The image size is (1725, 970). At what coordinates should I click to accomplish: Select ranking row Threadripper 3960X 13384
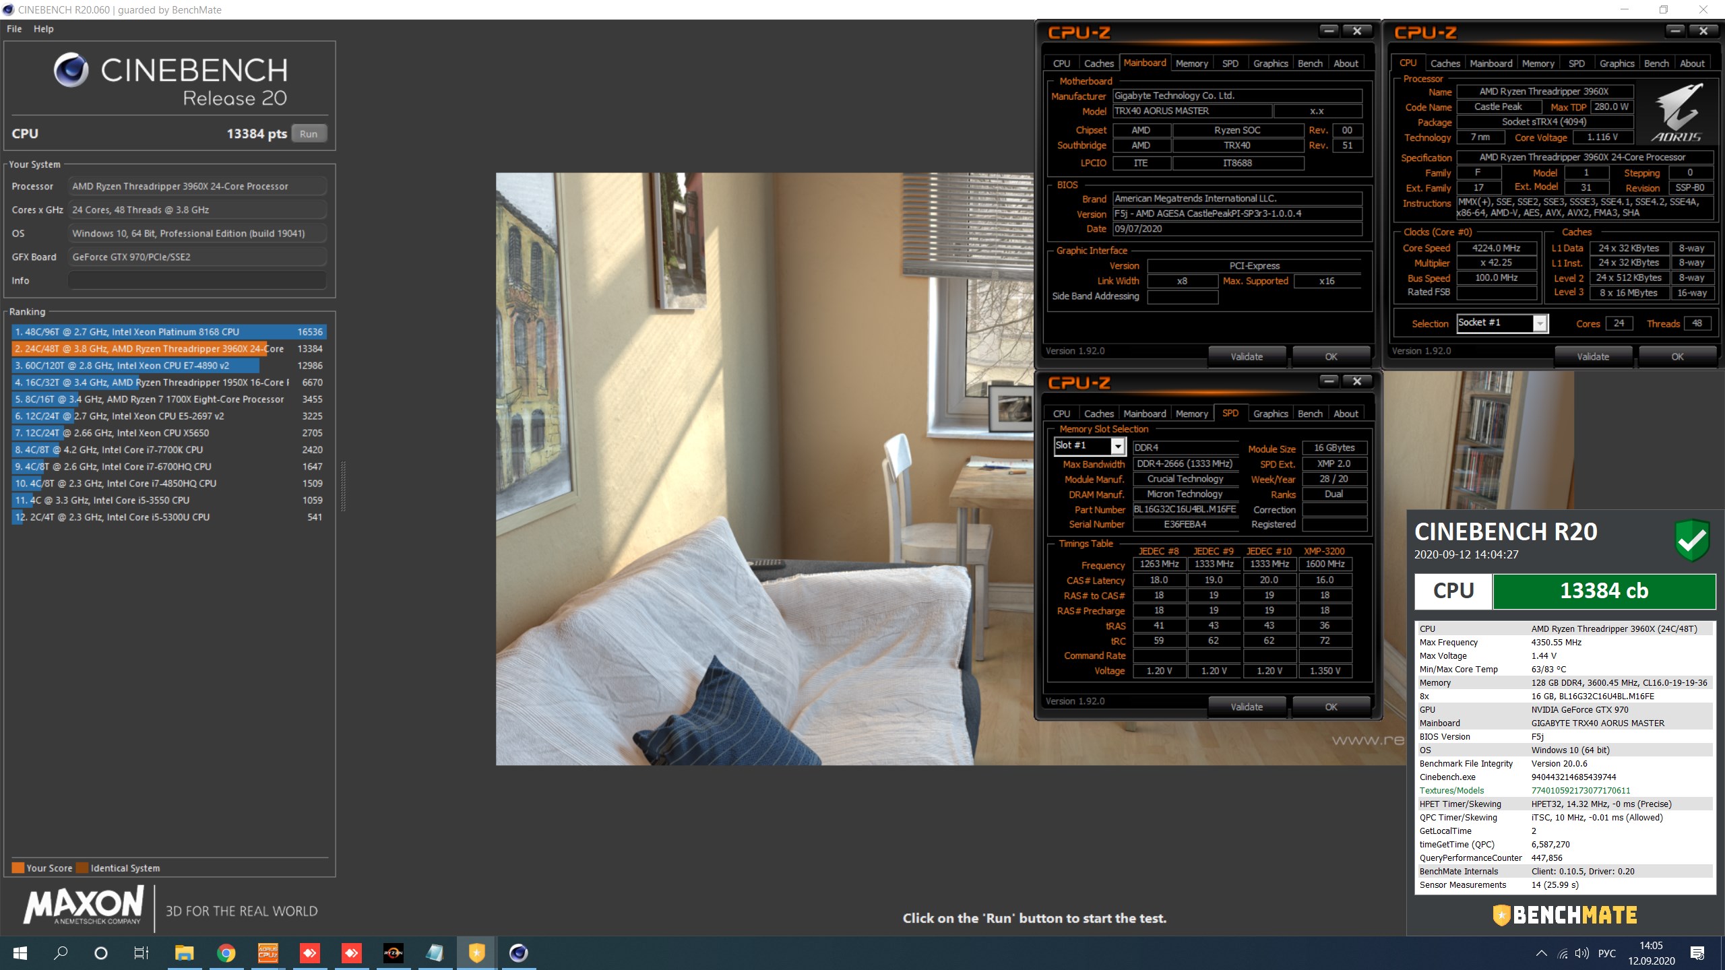[168, 349]
